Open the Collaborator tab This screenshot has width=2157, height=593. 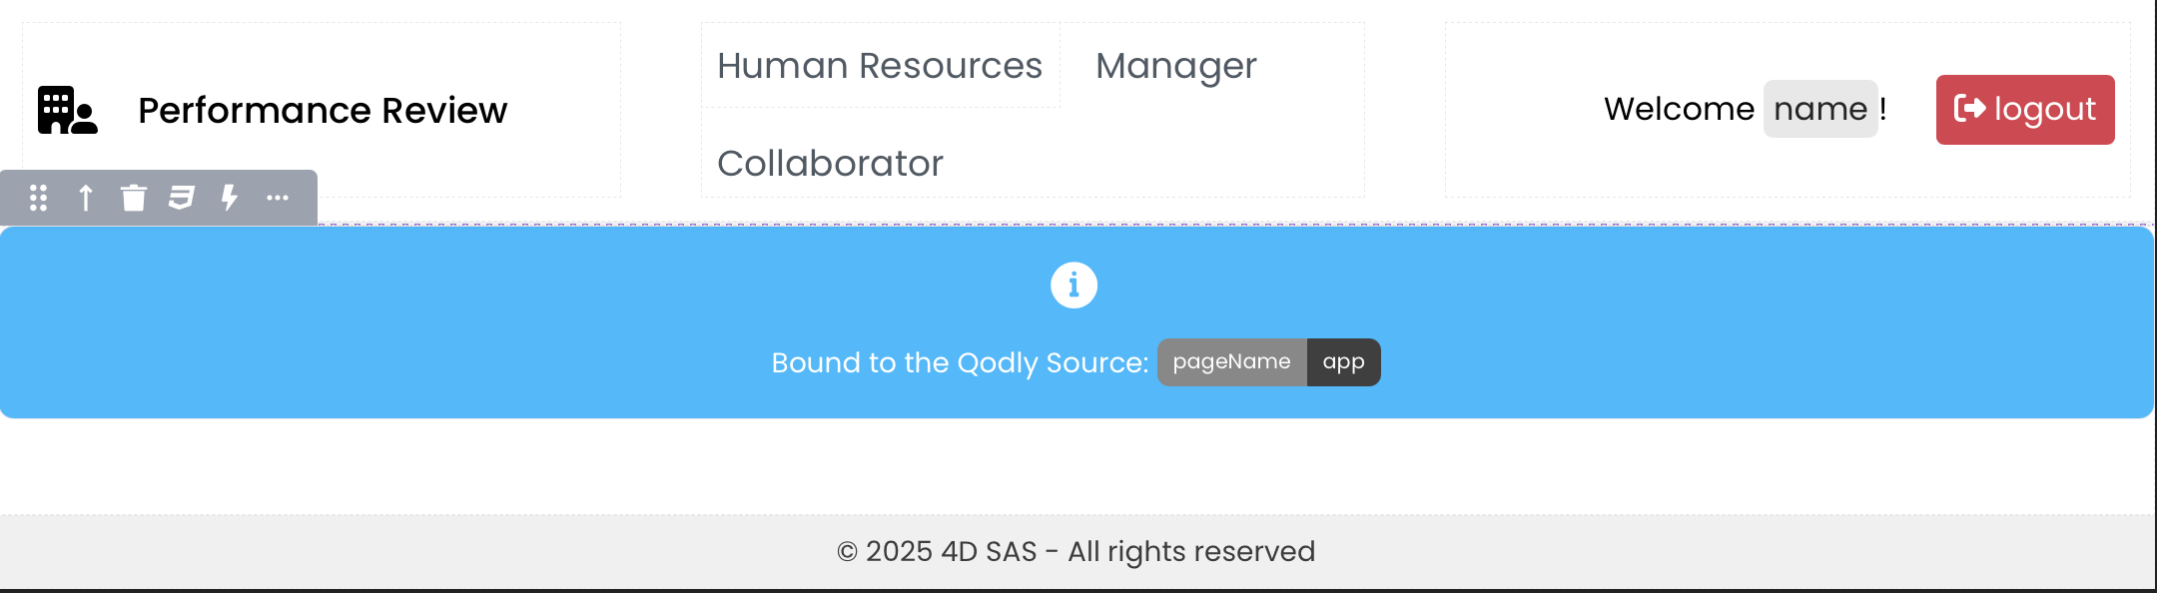830,164
